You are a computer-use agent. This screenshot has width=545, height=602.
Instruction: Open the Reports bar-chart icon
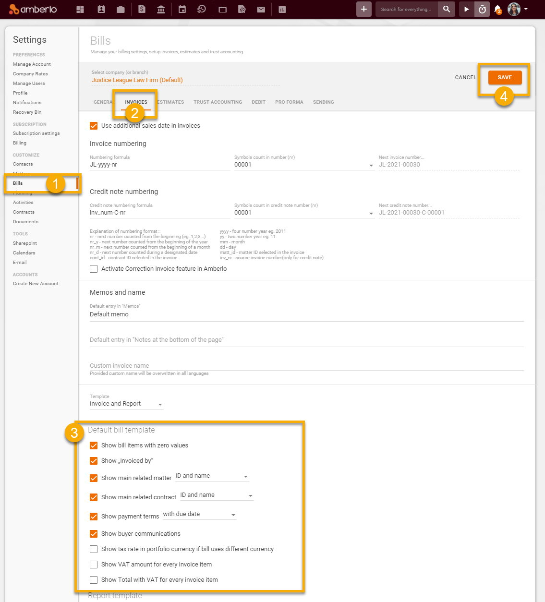[x=282, y=9]
